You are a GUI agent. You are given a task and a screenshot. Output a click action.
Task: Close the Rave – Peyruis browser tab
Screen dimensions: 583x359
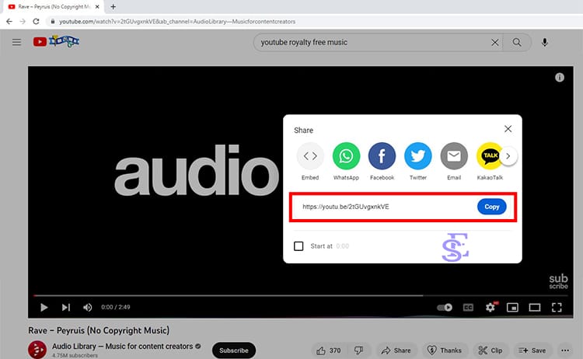point(97,7)
